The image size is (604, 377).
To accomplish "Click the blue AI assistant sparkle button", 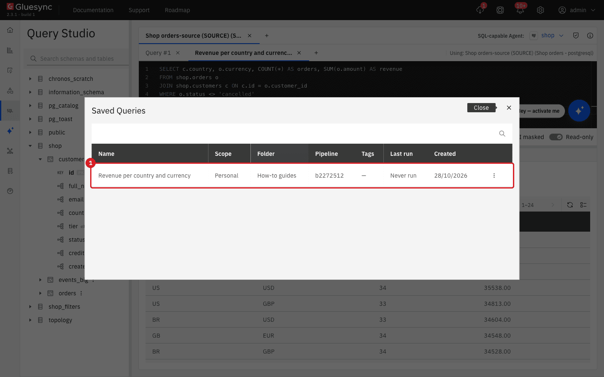I will click(x=579, y=111).
